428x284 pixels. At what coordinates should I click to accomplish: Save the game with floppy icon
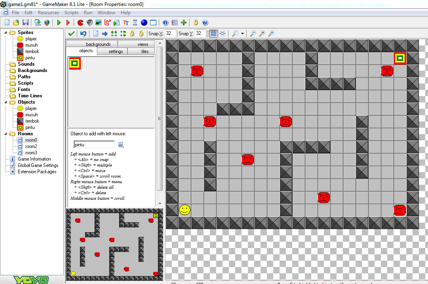click(x=26, y=23)
